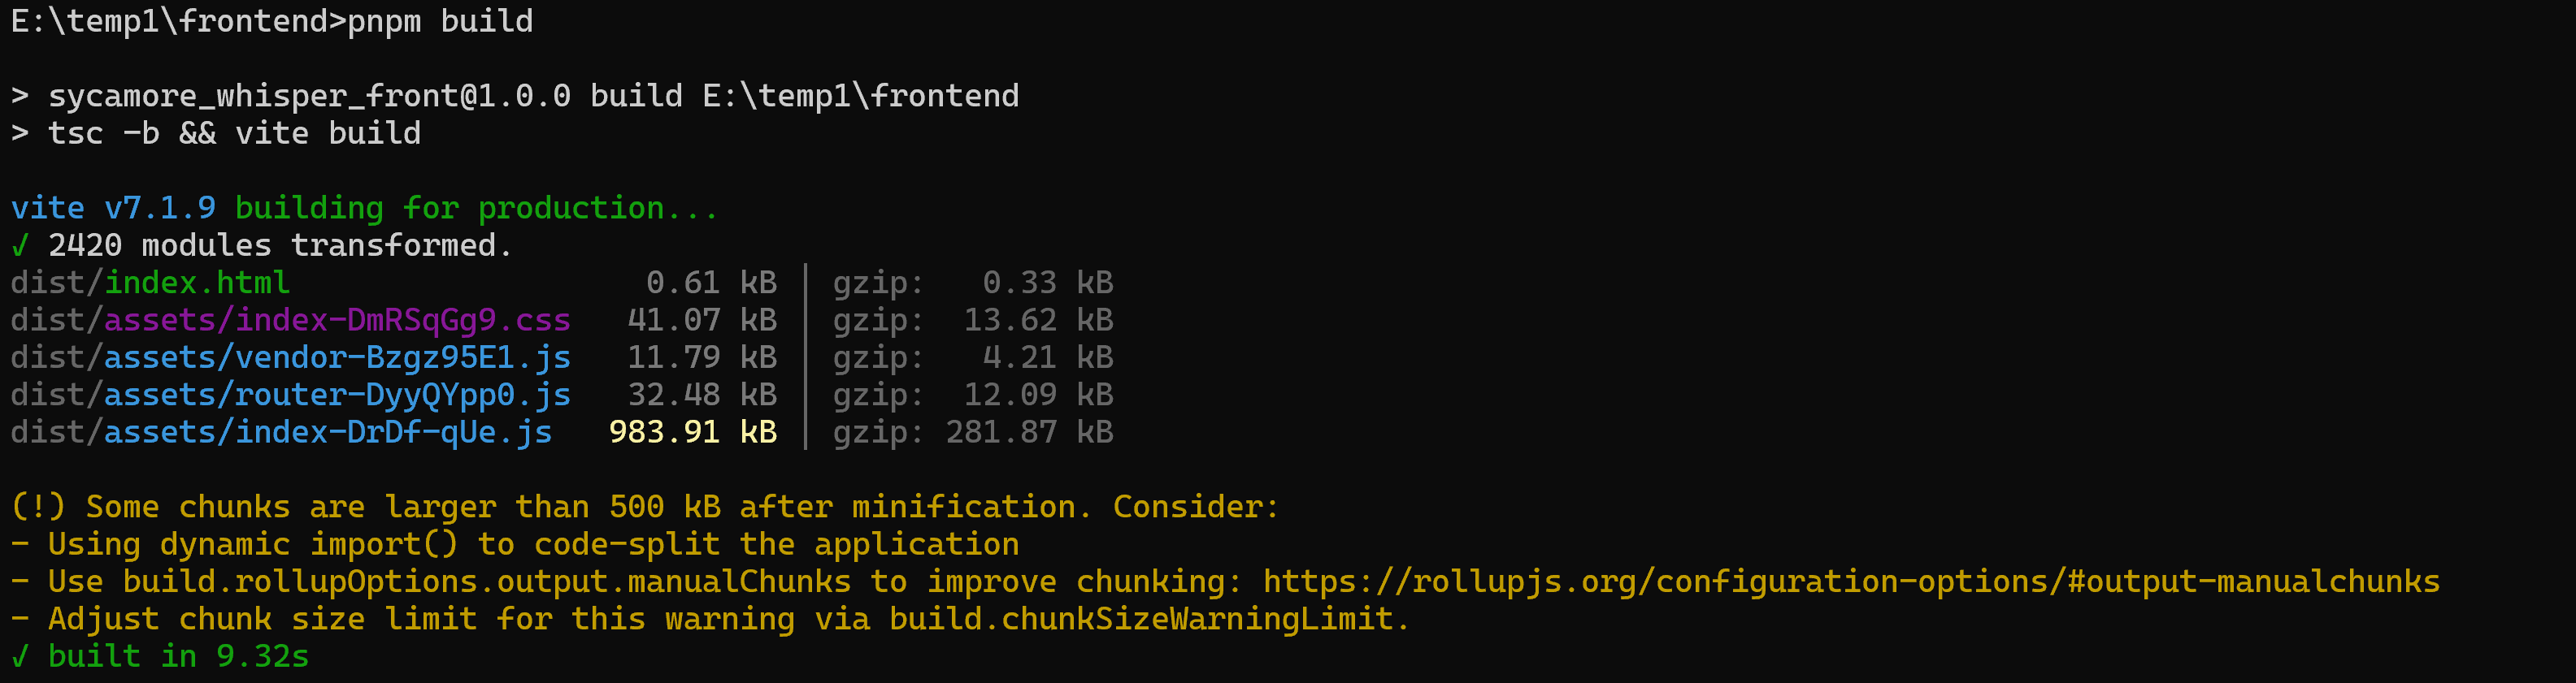Click the router-DyyQYpp0.js asset path
The width and height of the screenshot is (2576, 683).
click(337, 396)
